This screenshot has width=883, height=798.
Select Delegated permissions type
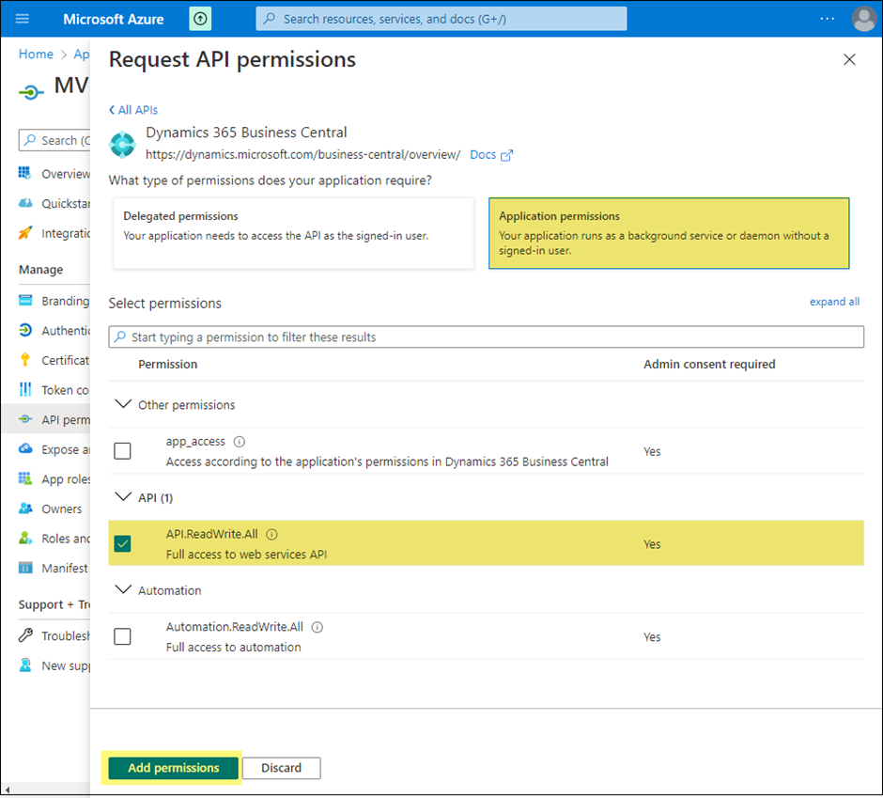point(293,233)
